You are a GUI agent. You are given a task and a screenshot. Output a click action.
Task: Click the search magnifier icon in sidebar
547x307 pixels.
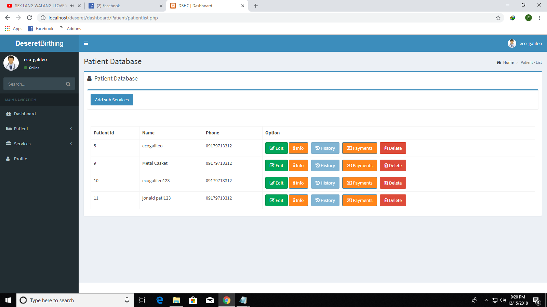[x=68, y=84]
